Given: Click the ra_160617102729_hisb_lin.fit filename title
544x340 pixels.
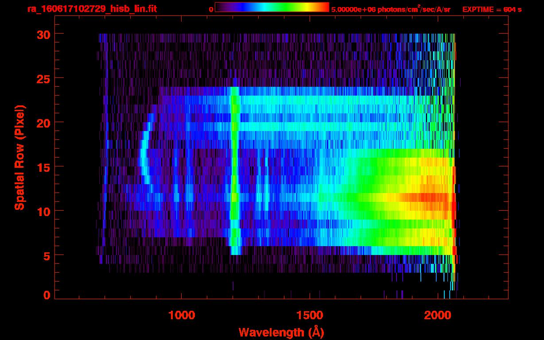Looking at the screenshot, I should tap(92, 9).
